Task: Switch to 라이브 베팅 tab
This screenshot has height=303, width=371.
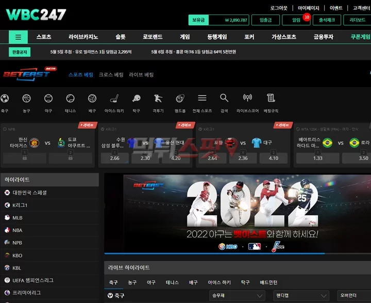Action: coord(141,75)
